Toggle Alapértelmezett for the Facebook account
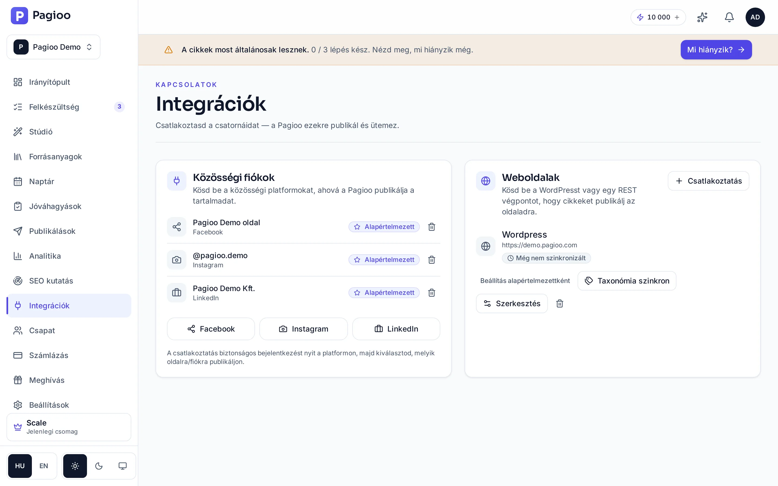Viewport: 778px width, 486px height. pyautogui.click(x=384, y=227)
